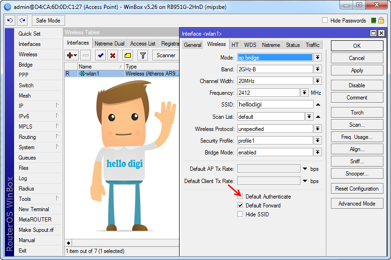This screenshot has width=391, height=260.
Task: Click the Reset Configuration button
Action: click(x=357, y=189)
